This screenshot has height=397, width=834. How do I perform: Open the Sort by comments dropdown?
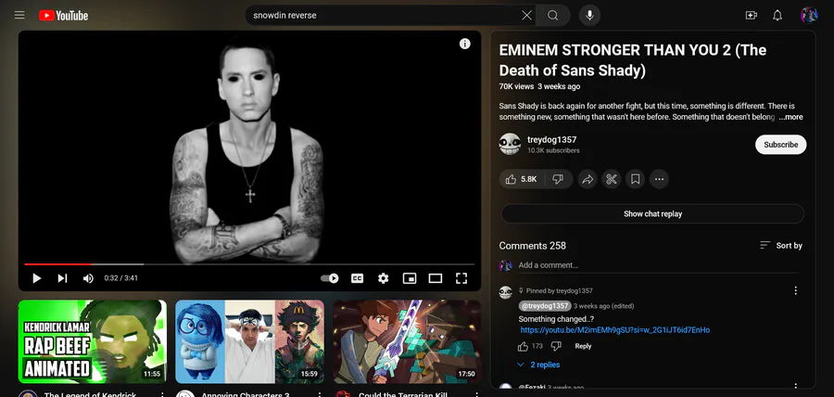coord(781,245)
